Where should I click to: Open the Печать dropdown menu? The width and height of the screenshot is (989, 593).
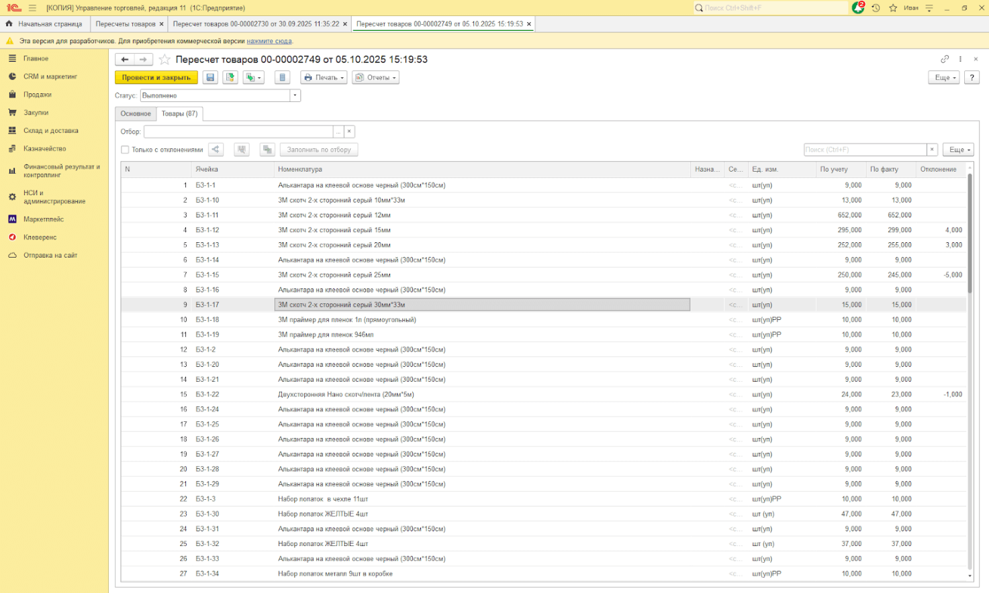pos(324,78)
